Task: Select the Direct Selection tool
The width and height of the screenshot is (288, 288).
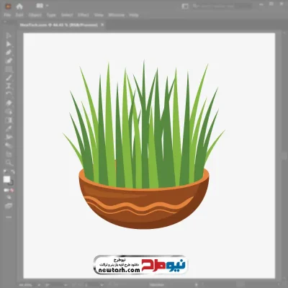Action: (9, 44)
